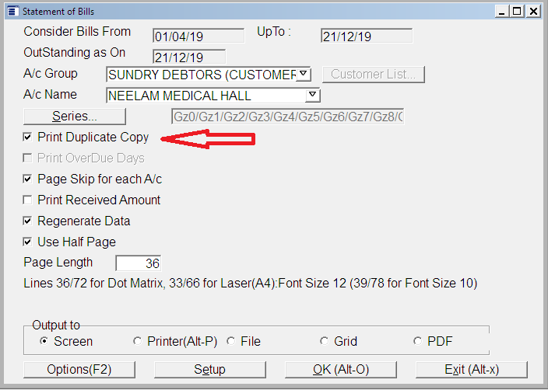Click the Setup button

tap(209, 370)
